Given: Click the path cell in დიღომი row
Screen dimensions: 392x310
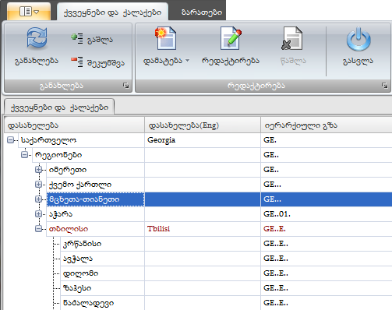Looking at the screenshot, I should [327, 273].
